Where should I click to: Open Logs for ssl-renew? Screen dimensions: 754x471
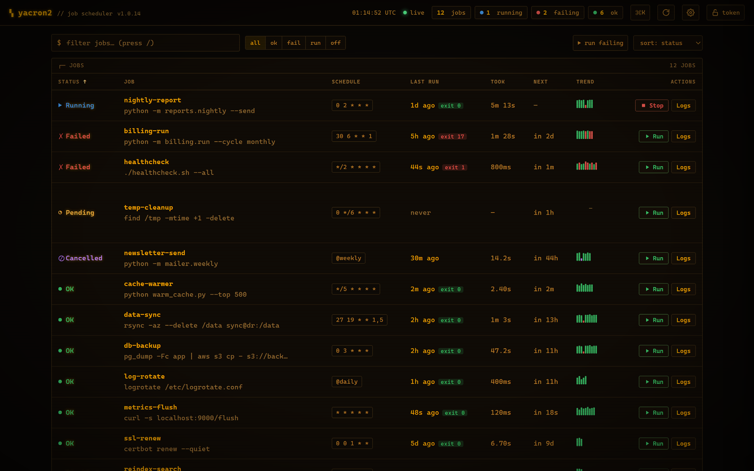point(683,443)
